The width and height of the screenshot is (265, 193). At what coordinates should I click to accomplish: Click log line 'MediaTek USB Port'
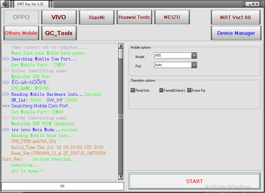tap(32, 77)
